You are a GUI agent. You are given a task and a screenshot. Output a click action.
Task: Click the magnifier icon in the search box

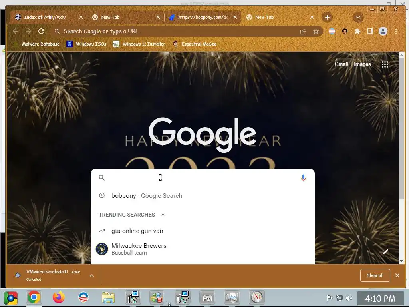(x=102, y=178)
